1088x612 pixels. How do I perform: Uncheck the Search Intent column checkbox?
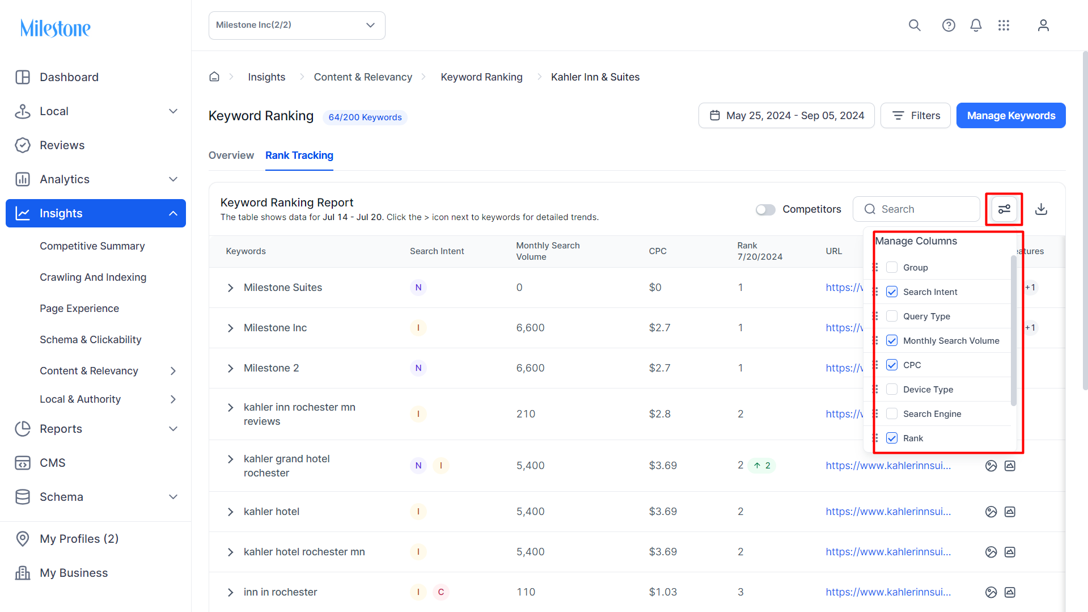pos(892,292)
